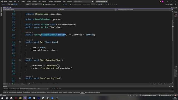The width and height of the screenshot is (178, 100).
Task: Open the Timer class navigation dropdown
Action: 87,10
